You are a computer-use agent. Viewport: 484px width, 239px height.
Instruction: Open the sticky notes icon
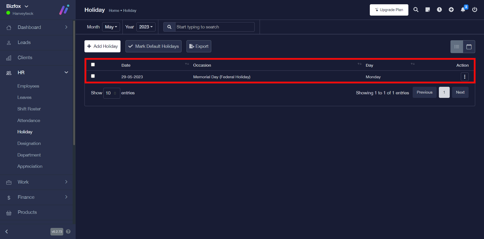428,10
